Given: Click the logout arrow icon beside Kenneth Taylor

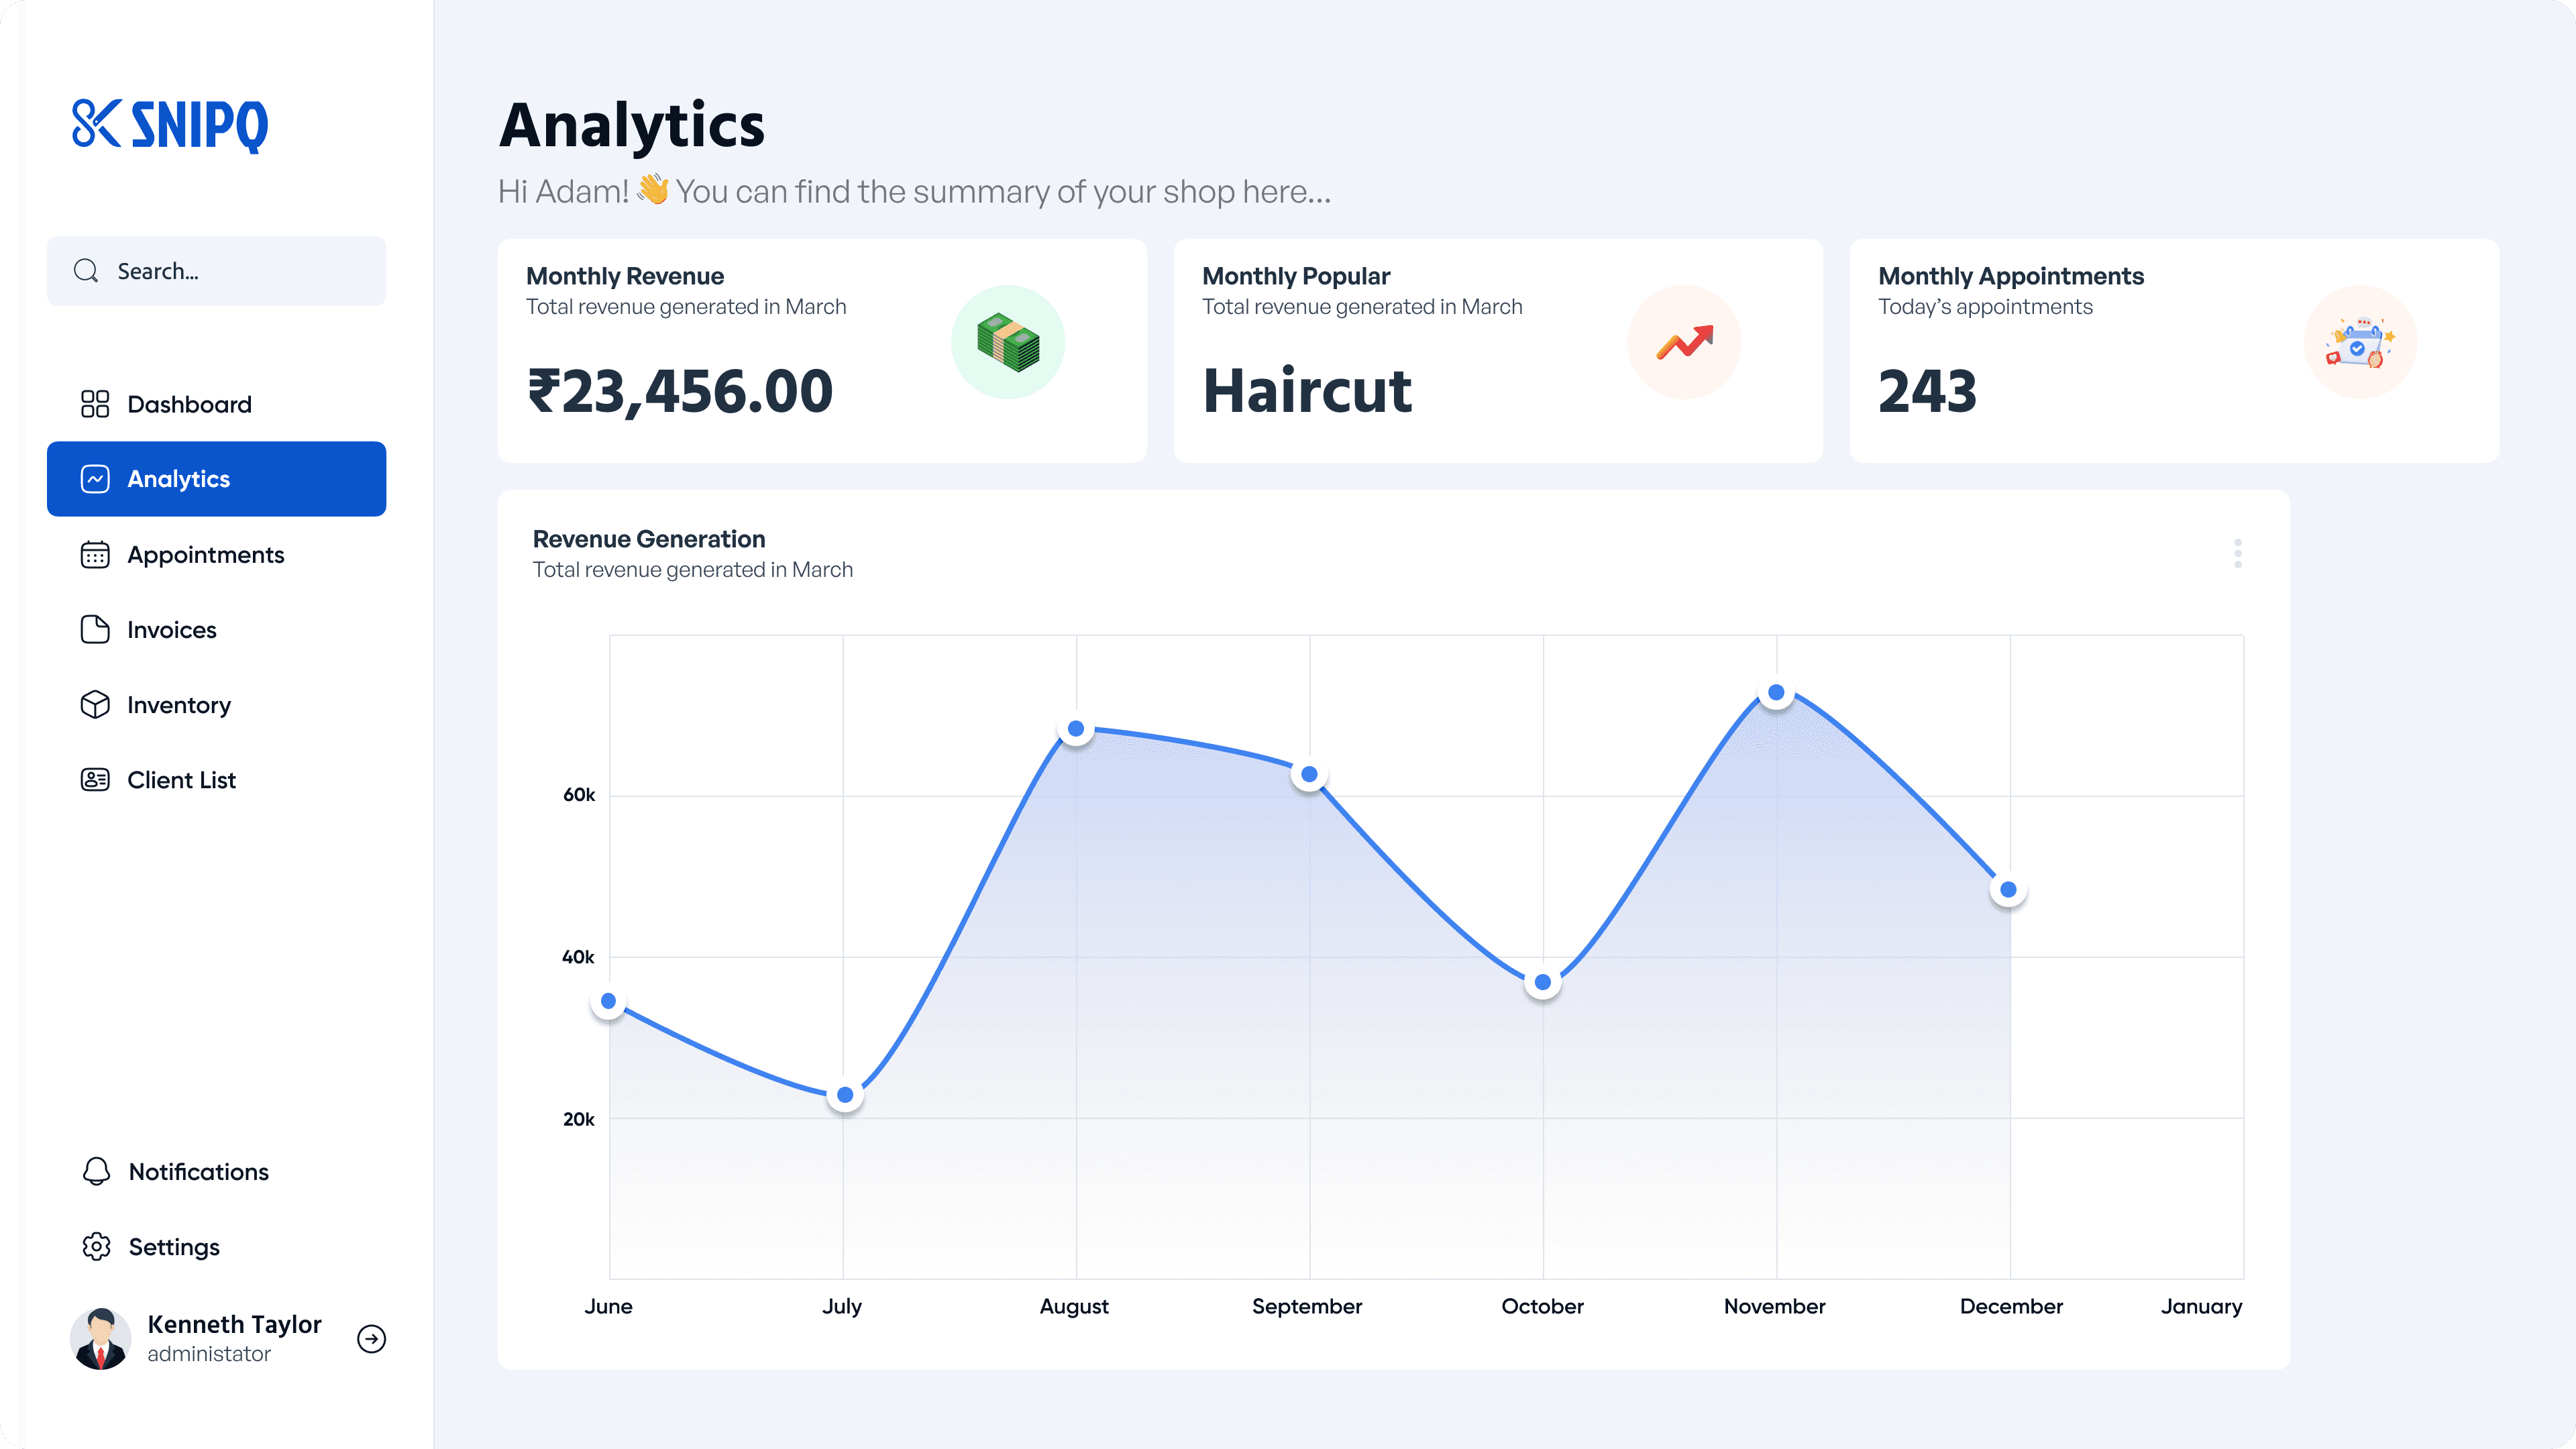Looking at the screenshot, I should tap(371, 1338).
